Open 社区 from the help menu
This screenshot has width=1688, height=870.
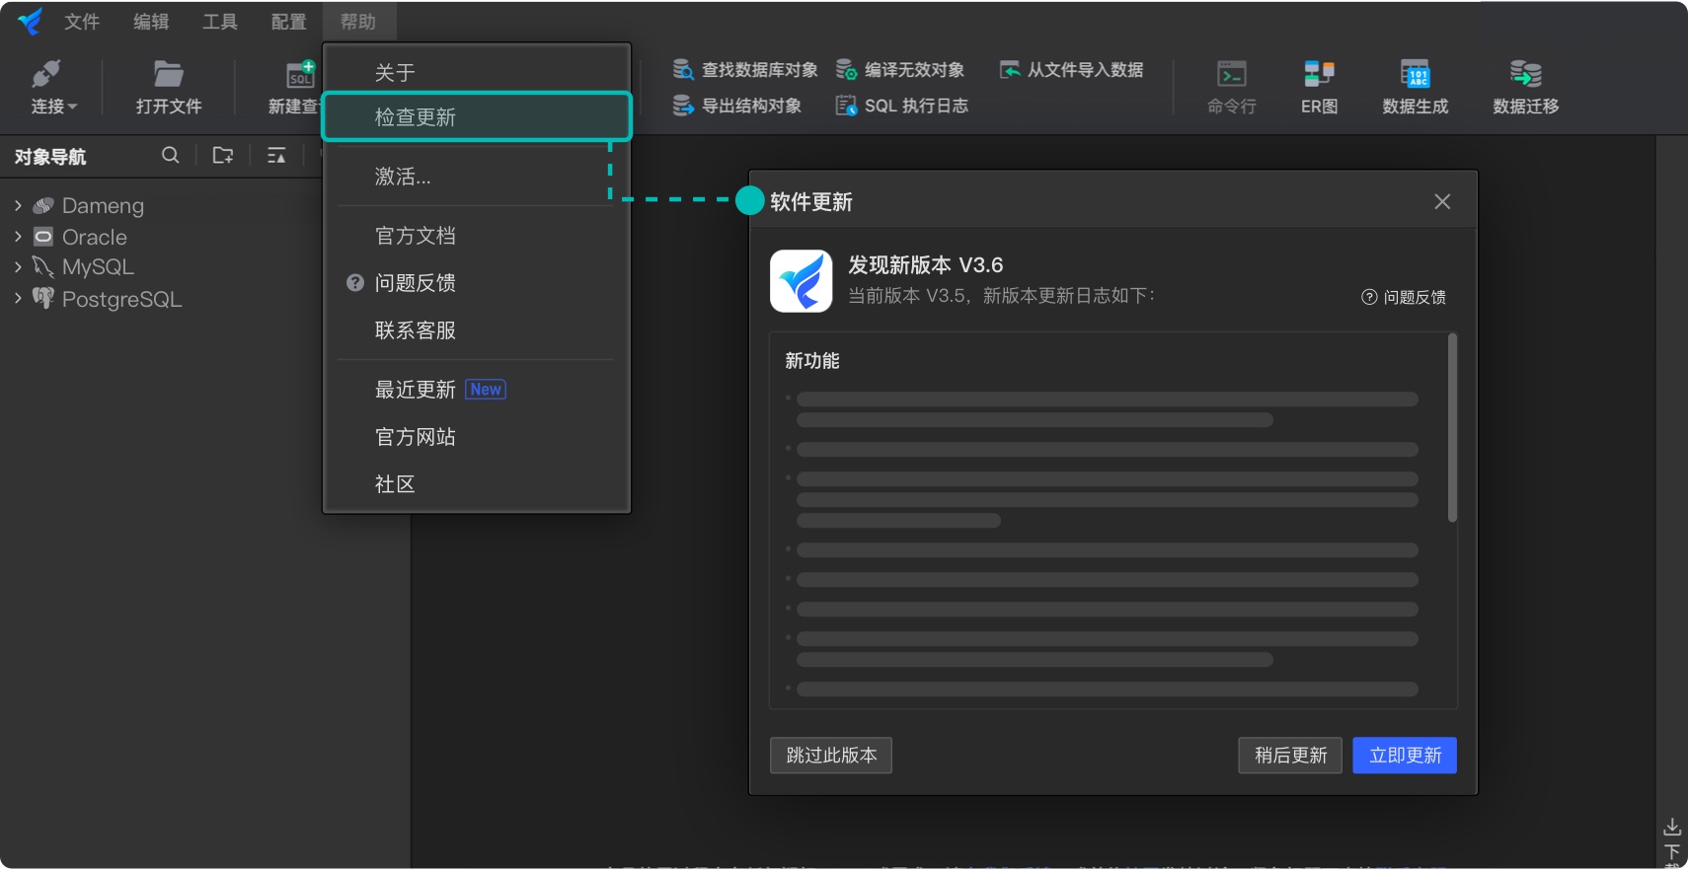tap(477, 484)
